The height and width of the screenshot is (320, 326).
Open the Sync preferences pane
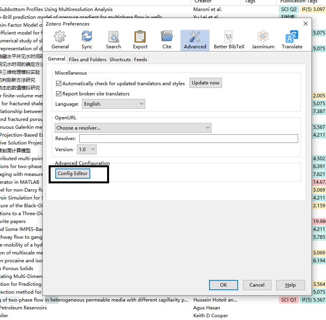pyautogui.click(x=87, y=40)
